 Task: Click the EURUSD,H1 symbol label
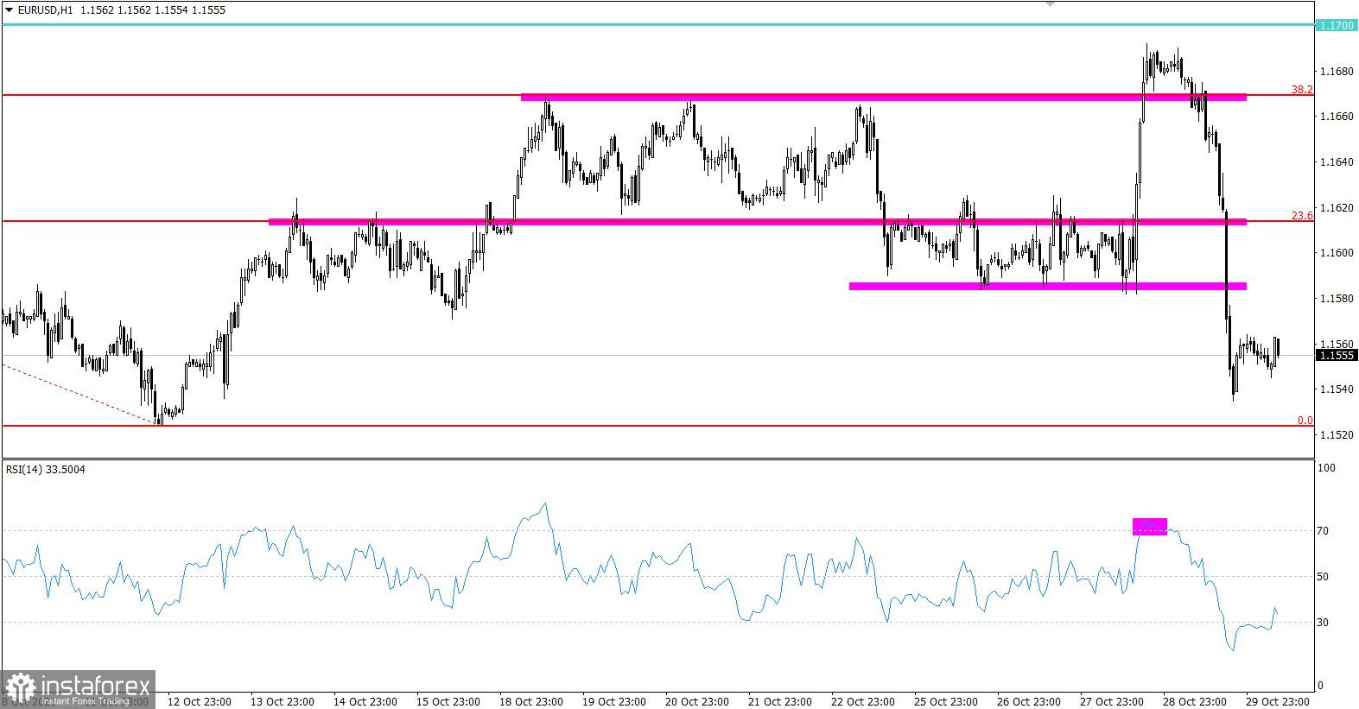point(45,10)
